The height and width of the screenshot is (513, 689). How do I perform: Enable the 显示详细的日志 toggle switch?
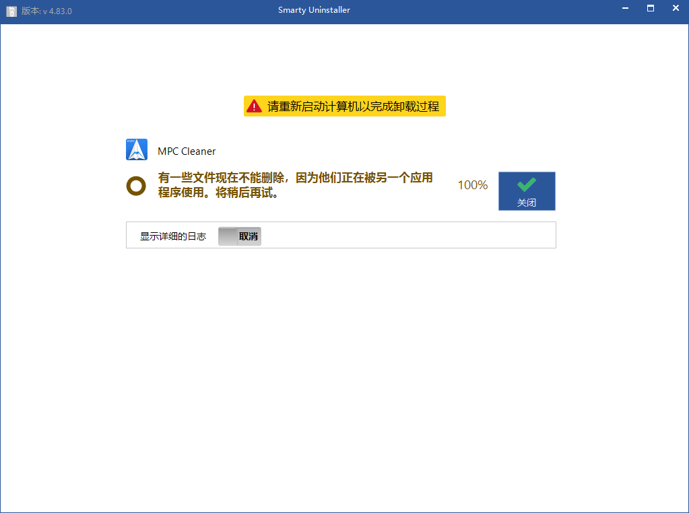[239, 236]
